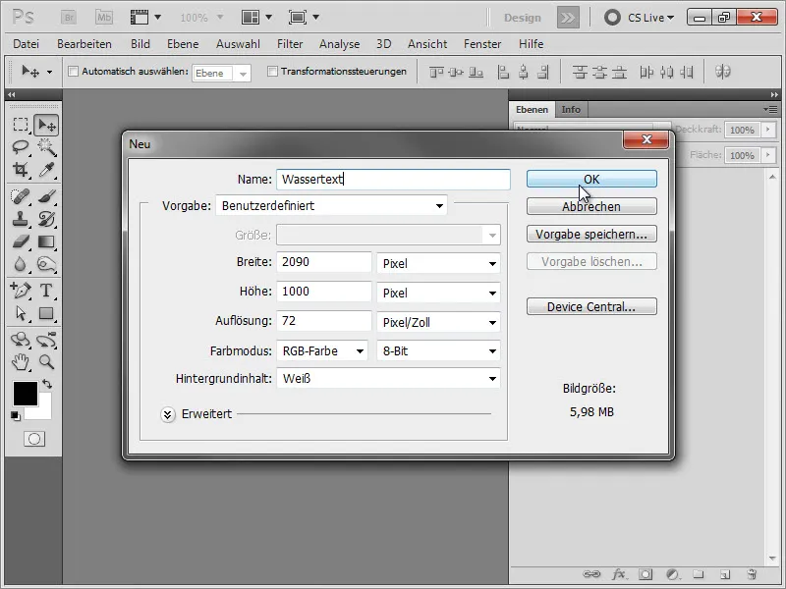Screen dimensions: 786x589
Task: Open the Breite unit dropdown
Action: click(x=438, y=263)
